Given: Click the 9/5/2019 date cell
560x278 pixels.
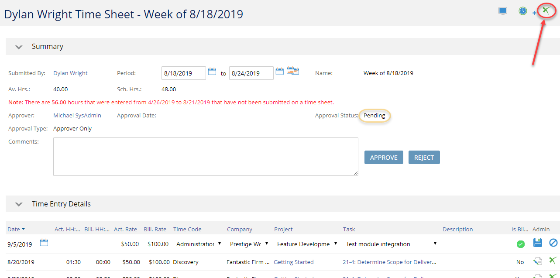Looking at the screenshot, I should click(x=20, y=244).
